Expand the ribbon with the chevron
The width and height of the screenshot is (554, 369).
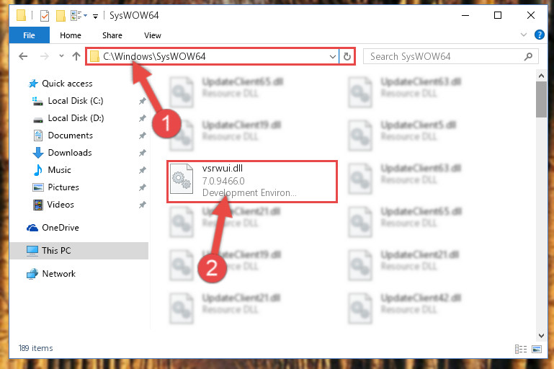[x=524, y=35]
